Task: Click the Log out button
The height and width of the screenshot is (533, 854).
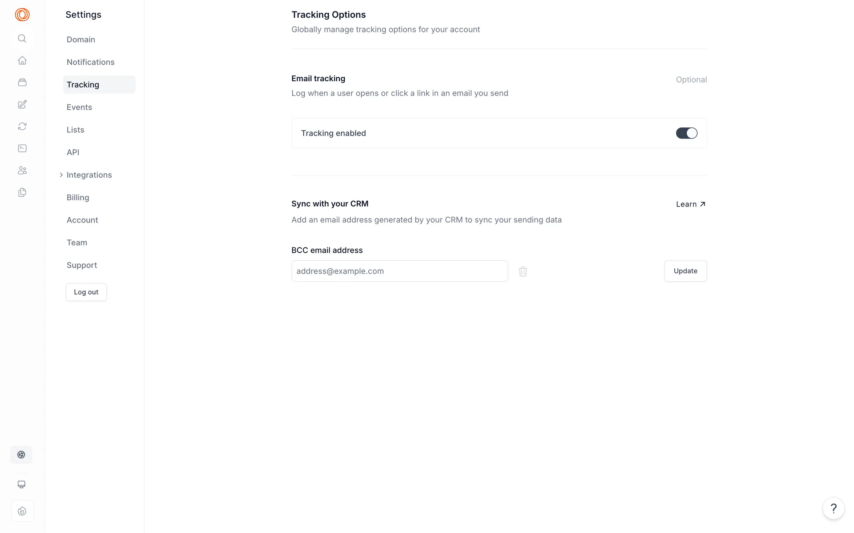Action: 86,292
